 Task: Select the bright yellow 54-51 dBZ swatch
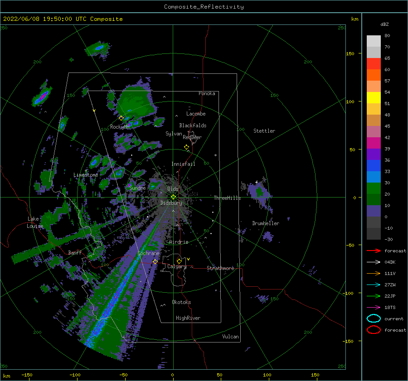tap(374, 97)
